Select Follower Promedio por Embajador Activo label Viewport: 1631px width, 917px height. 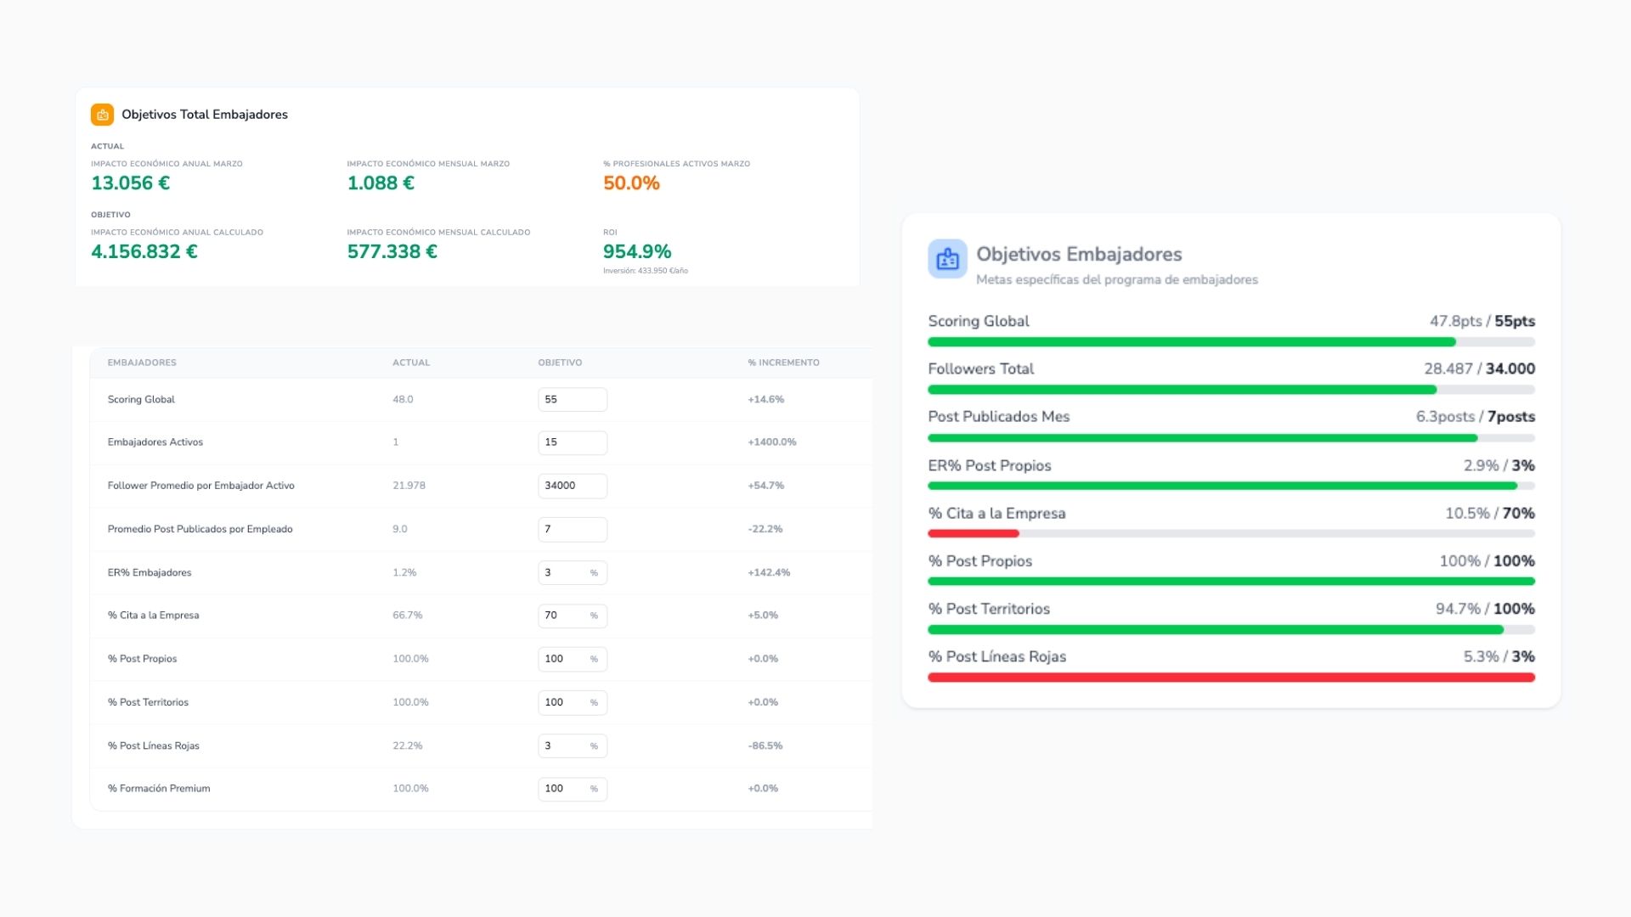coord(201,486)
